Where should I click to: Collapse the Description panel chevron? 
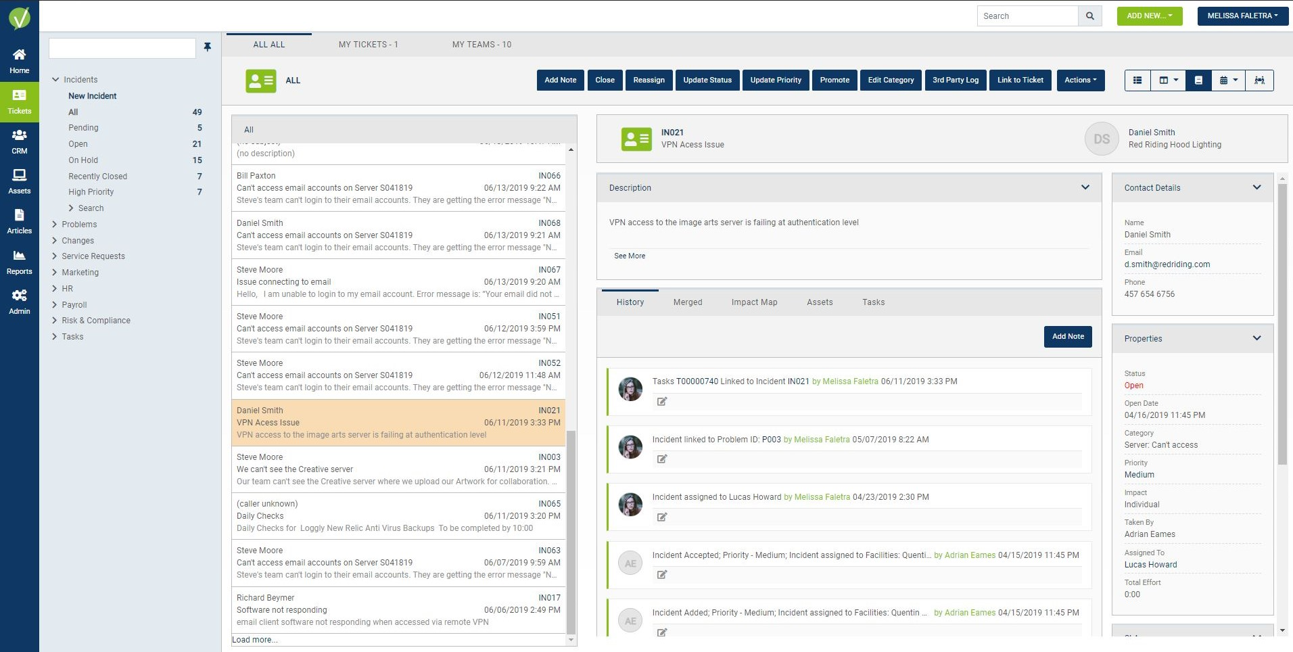coord(1085,187)
